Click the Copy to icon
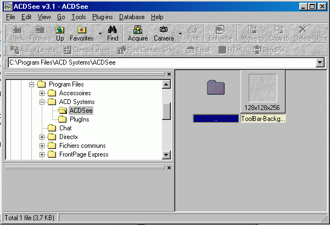Viewport: 330px width, 225px height. pos(279,30)
